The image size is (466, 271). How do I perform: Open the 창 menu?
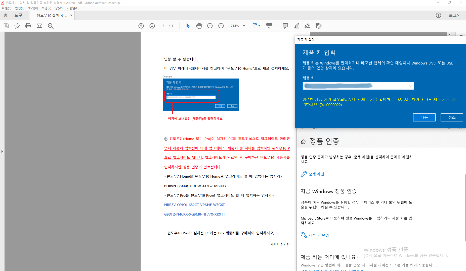click(x=59, y=8)
